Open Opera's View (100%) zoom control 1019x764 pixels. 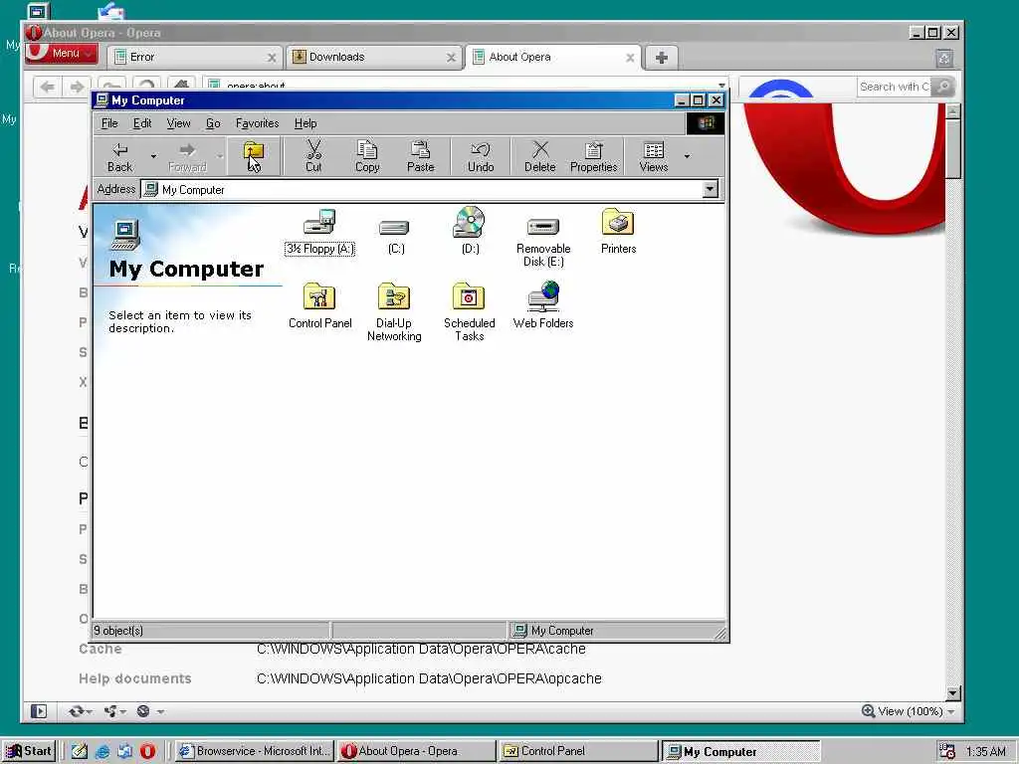(909, 711)
